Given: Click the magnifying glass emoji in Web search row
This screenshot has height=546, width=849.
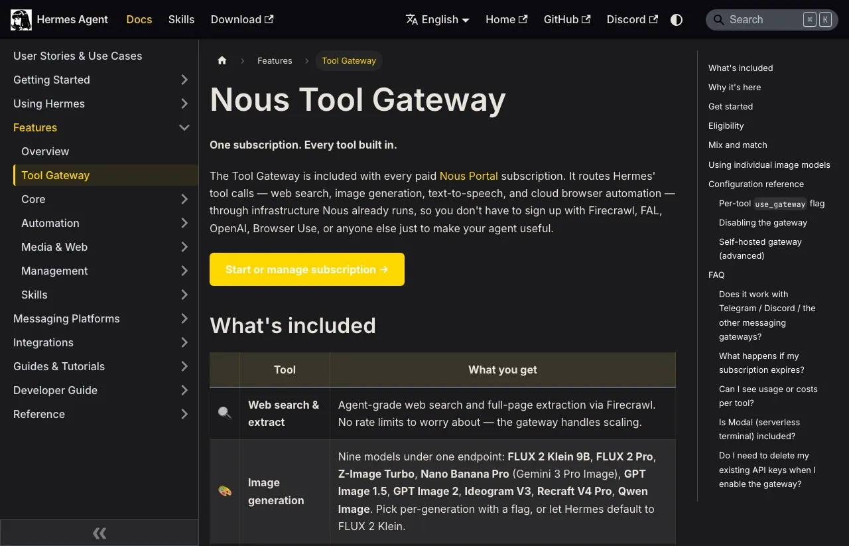Looking at the screenshot, I should [225, 413].
